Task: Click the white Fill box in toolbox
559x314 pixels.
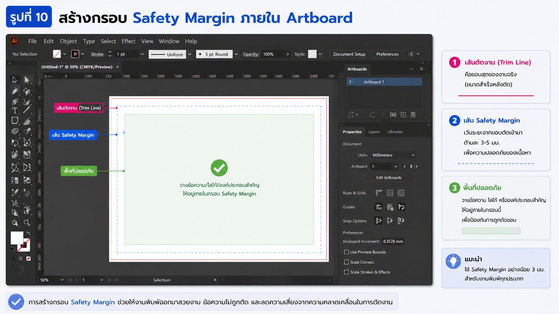Action: (17, 238)
